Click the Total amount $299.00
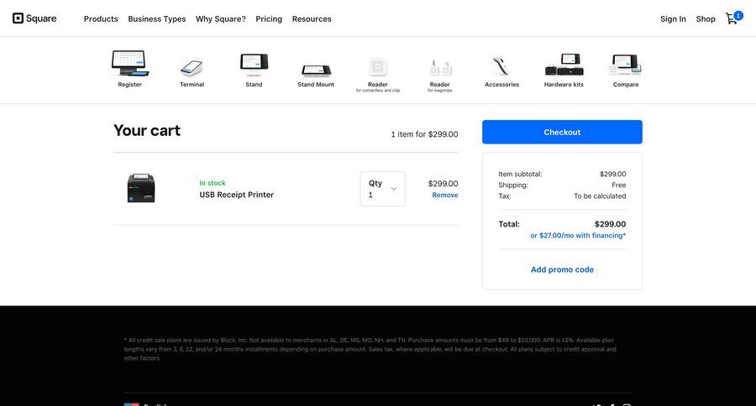756x406 pixels. tap(610, 224)
